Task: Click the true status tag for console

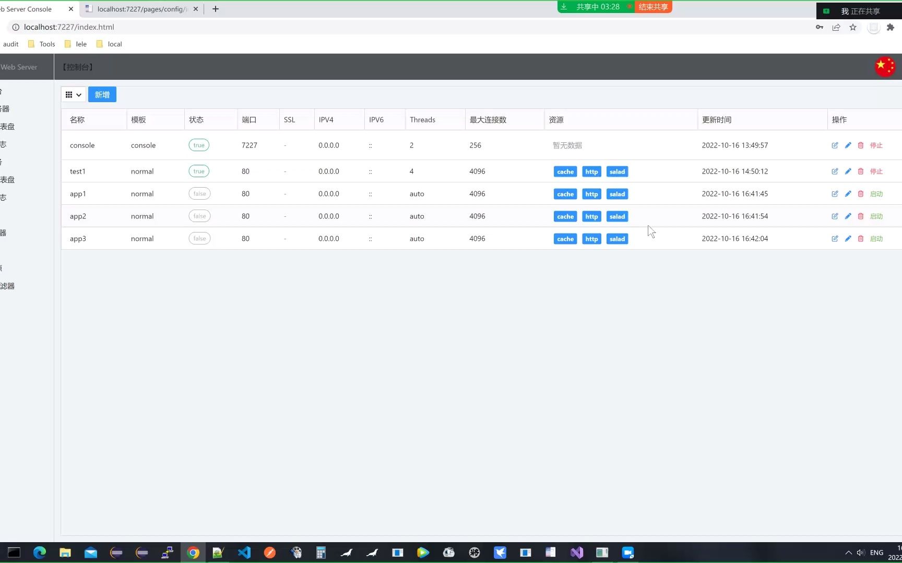Action: point(199,145)
